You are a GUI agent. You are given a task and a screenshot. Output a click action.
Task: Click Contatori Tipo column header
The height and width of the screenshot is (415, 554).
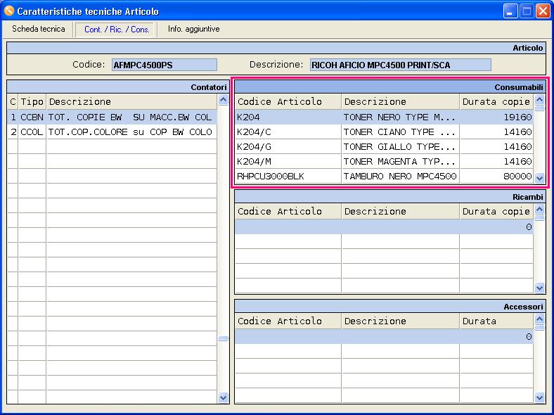(32, 102)
